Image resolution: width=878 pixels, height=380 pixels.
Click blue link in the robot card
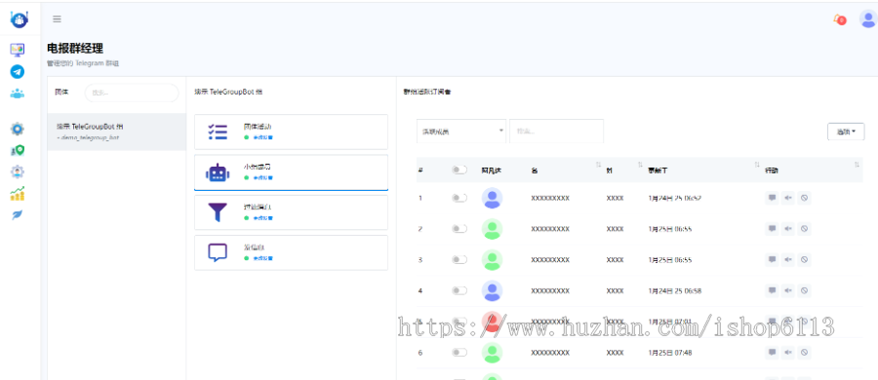[x=263, y=177]
